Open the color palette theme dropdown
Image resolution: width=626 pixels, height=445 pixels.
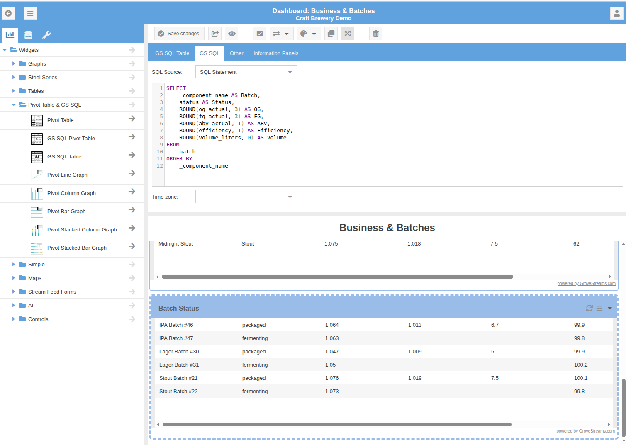click(x=309, y=34)
